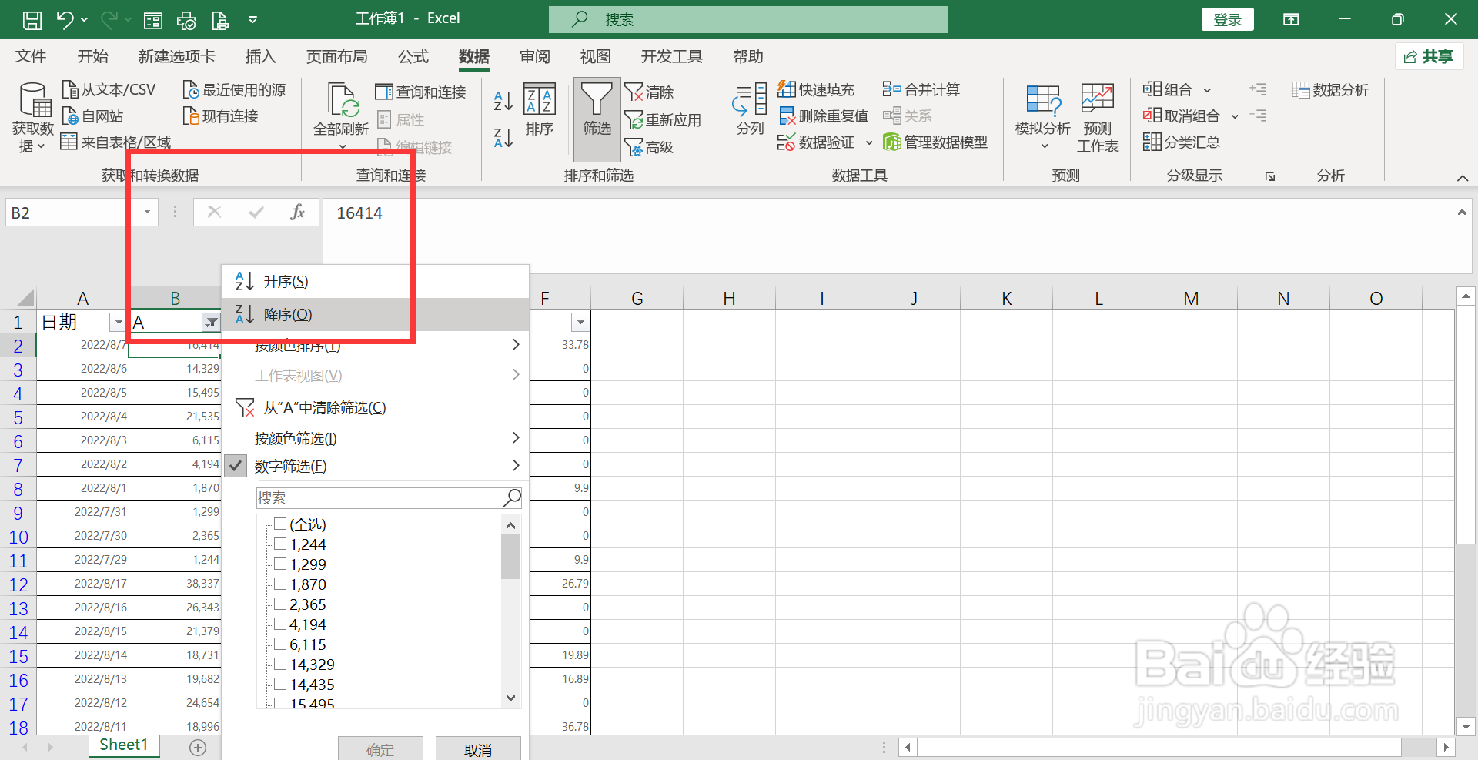Screen dimensions: 1478x760
Task: Clear filter from "A" (从“A”中清除筛选)
Action: point(376,407)
